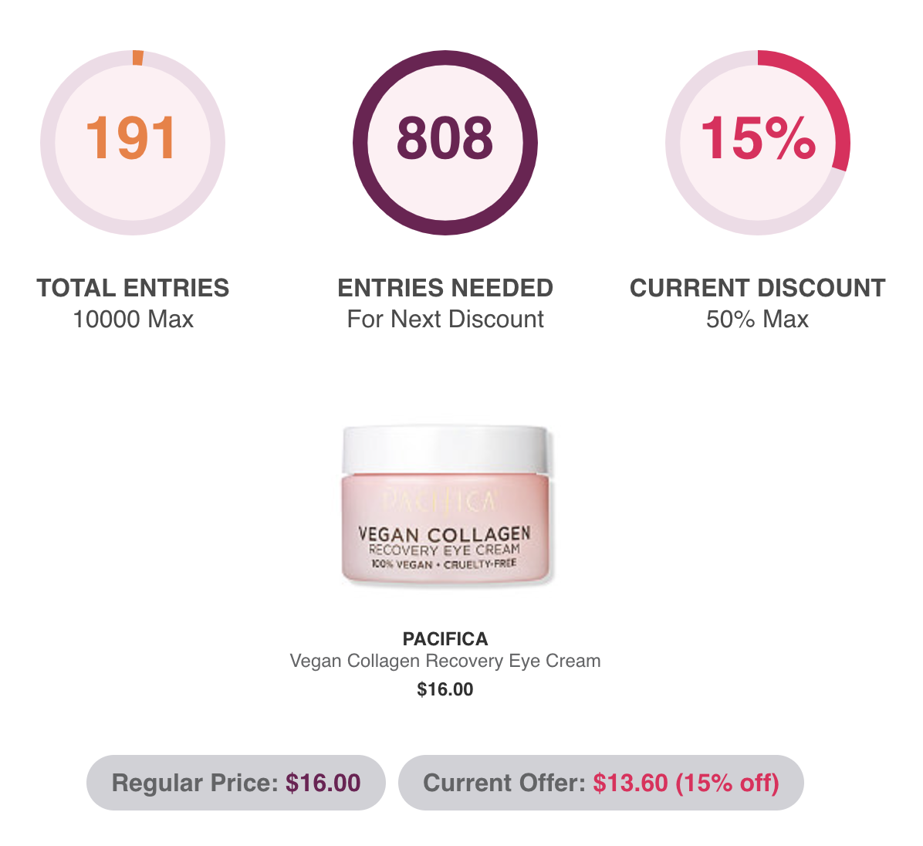Click the Current Offer $13.60 pill

[601, 783]
